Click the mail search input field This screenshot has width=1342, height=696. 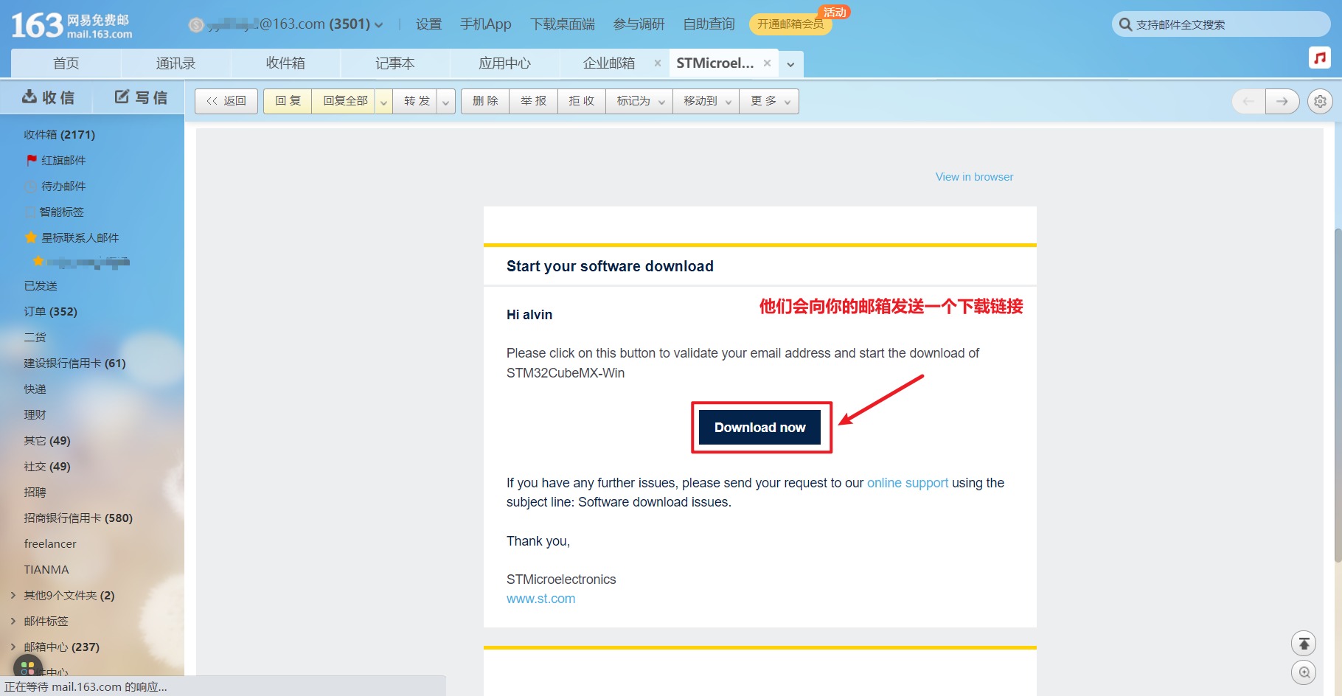click(1221, 24)
